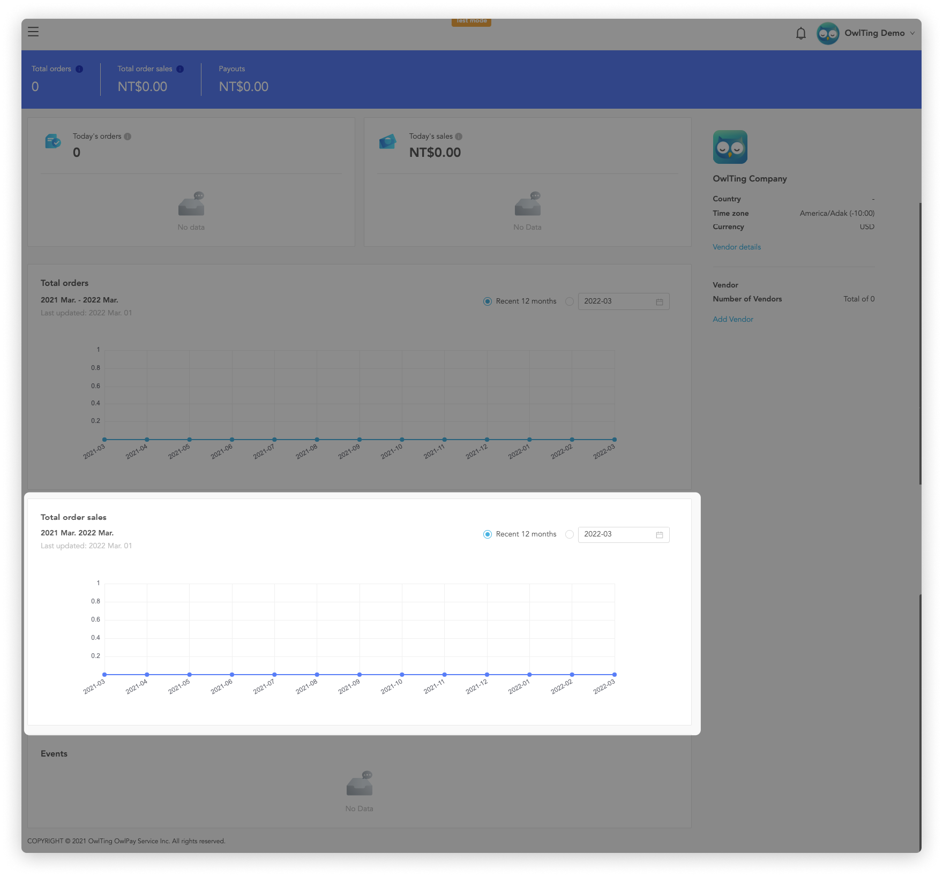Click the Total of 0 vendors text
This screenshot has width=943, height=877.
pyautogui.click(x=859, y=299)
